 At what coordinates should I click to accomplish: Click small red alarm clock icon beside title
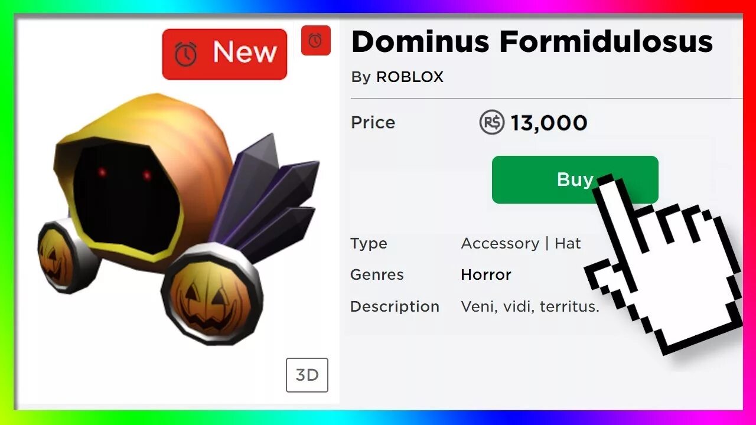point(315,41)
